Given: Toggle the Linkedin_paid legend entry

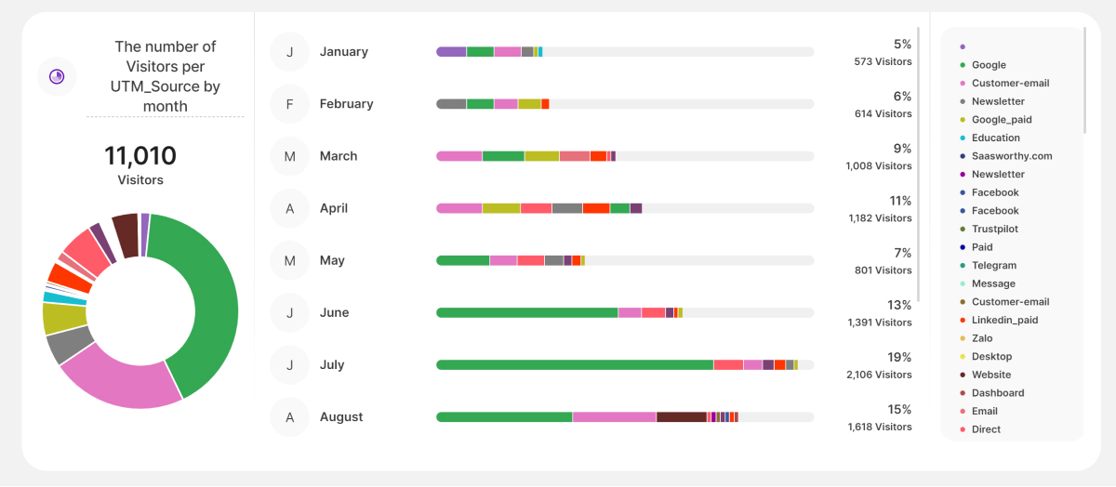Looking at the screenshot, I should (x=1004, y=320).
